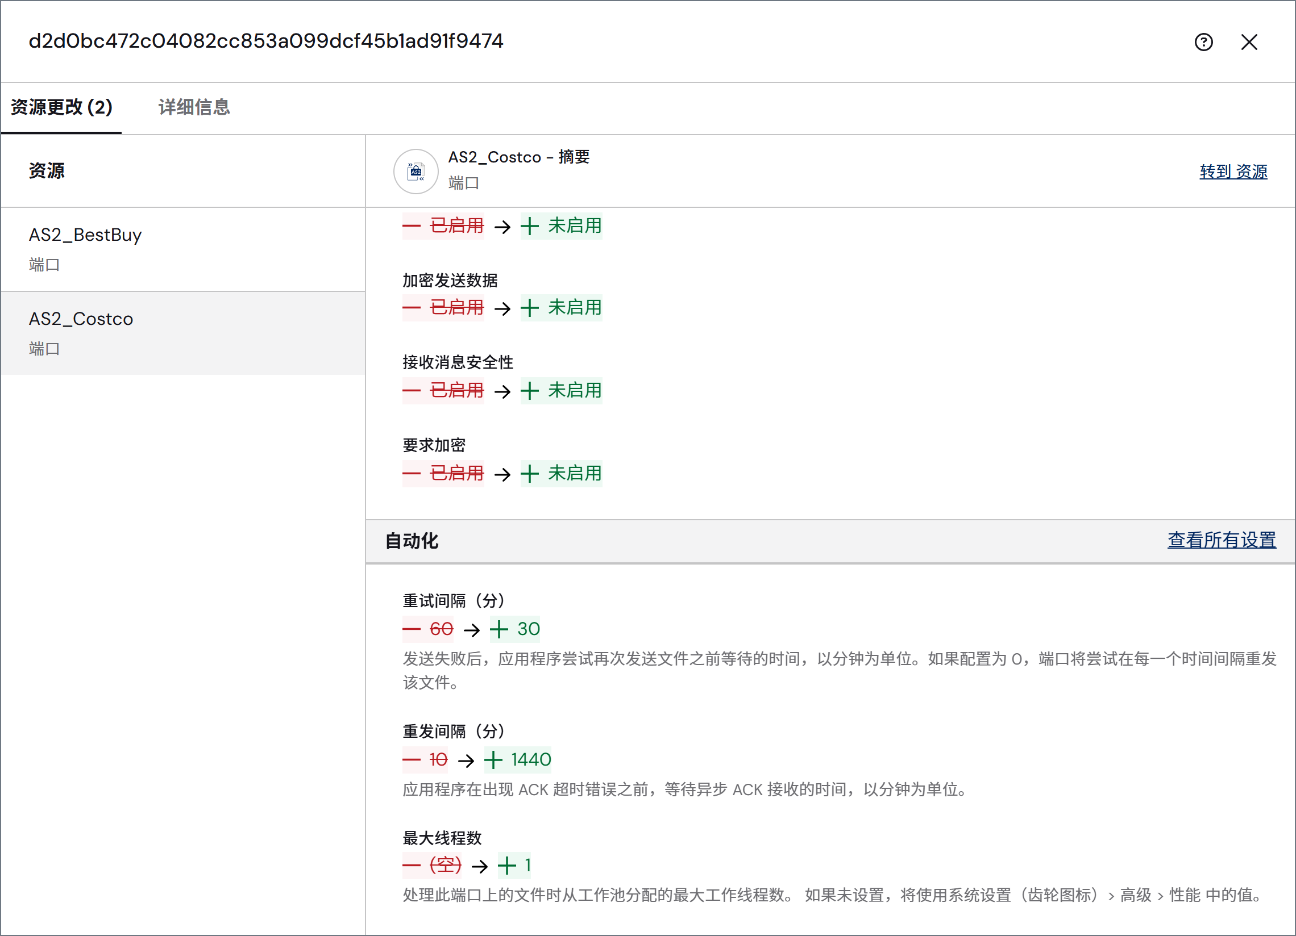The width and height of the screenshot is (1296, 936).
Task: Click the 资源 column header
Action: (x=47, y=171)
